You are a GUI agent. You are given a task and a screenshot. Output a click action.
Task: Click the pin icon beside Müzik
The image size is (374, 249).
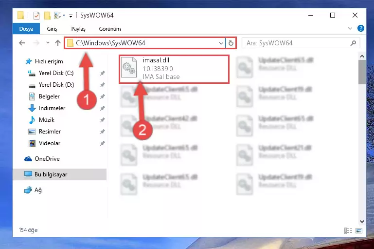point(102,120)
